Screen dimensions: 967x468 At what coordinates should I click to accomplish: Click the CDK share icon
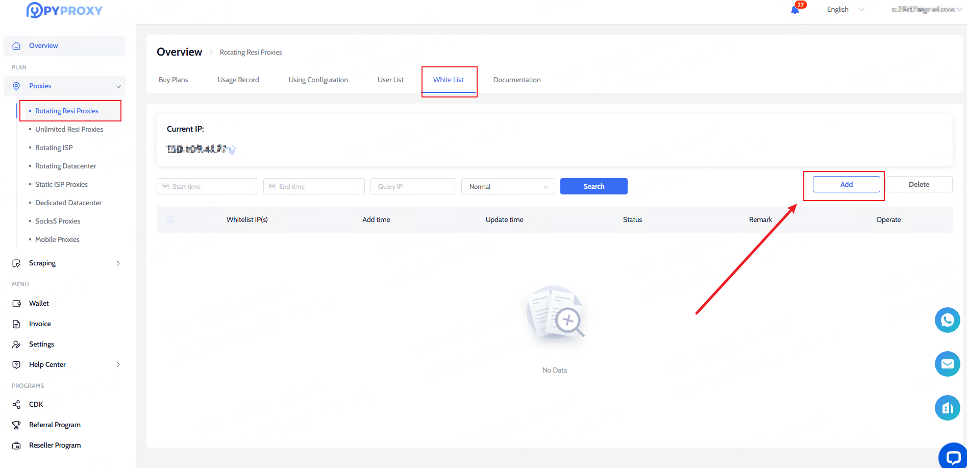(16, 405)
